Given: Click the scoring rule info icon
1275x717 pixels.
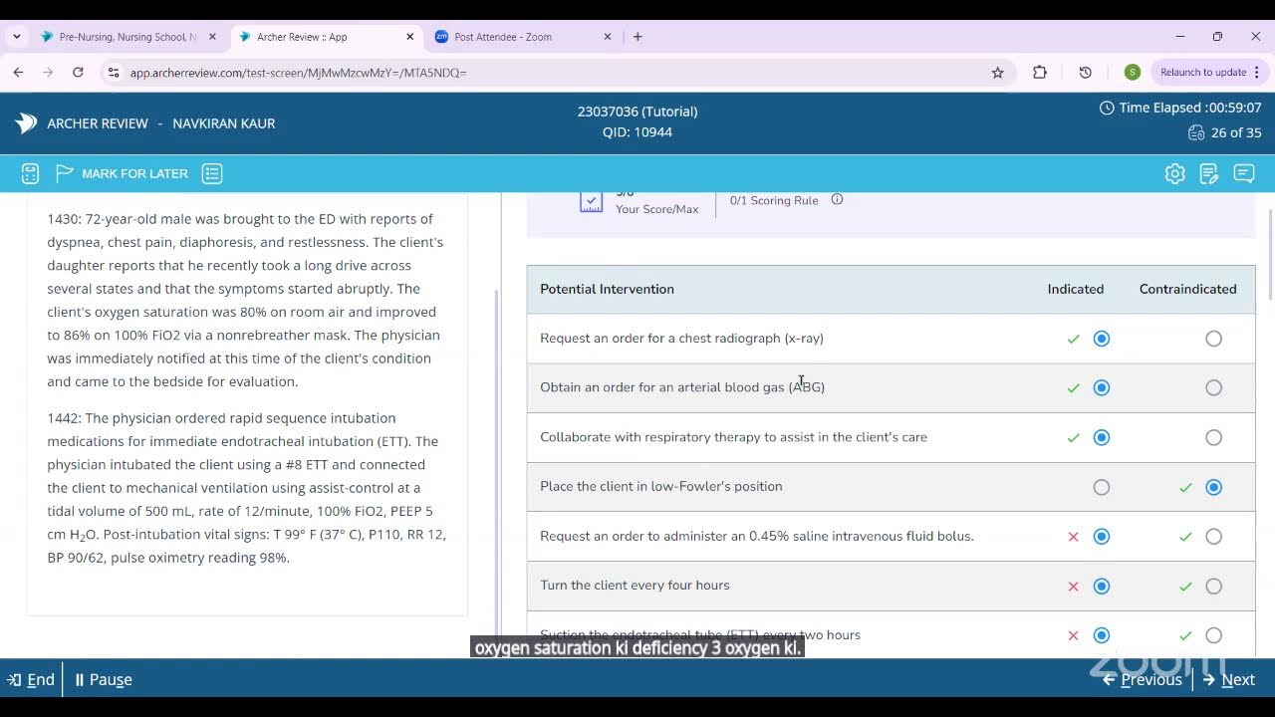Looking at the screenshot, I should click(837, 199).
